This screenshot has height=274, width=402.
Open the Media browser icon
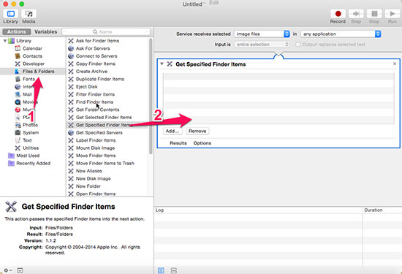point(29,14)
